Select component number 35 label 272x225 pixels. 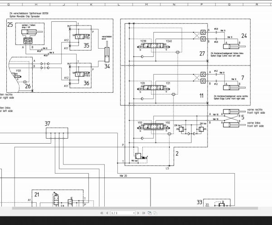(x=87, y=45)
